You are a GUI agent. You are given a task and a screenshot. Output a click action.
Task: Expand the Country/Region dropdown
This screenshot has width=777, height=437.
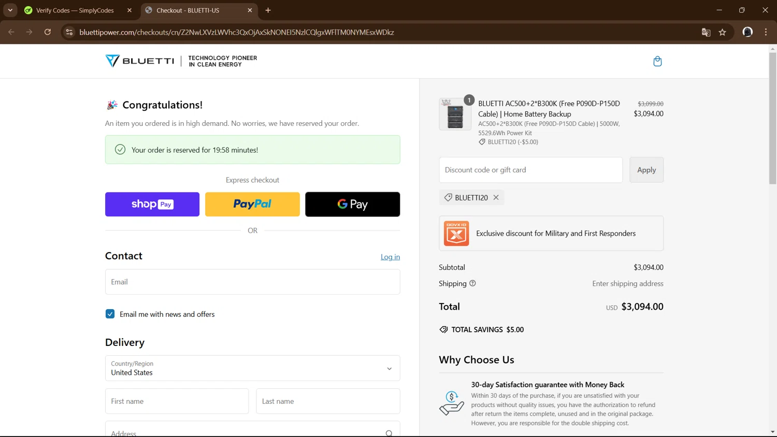[389, 368]
